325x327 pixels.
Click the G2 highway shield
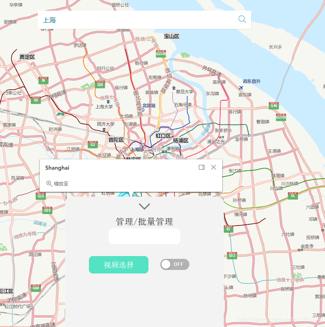pyautogui.click(x=93, y=145)
